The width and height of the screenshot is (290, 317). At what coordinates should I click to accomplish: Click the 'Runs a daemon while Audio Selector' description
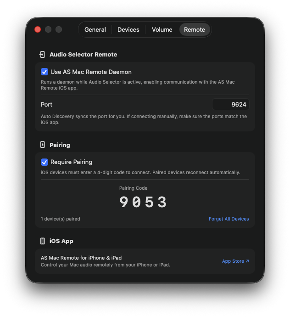click(x=138, y=85)
